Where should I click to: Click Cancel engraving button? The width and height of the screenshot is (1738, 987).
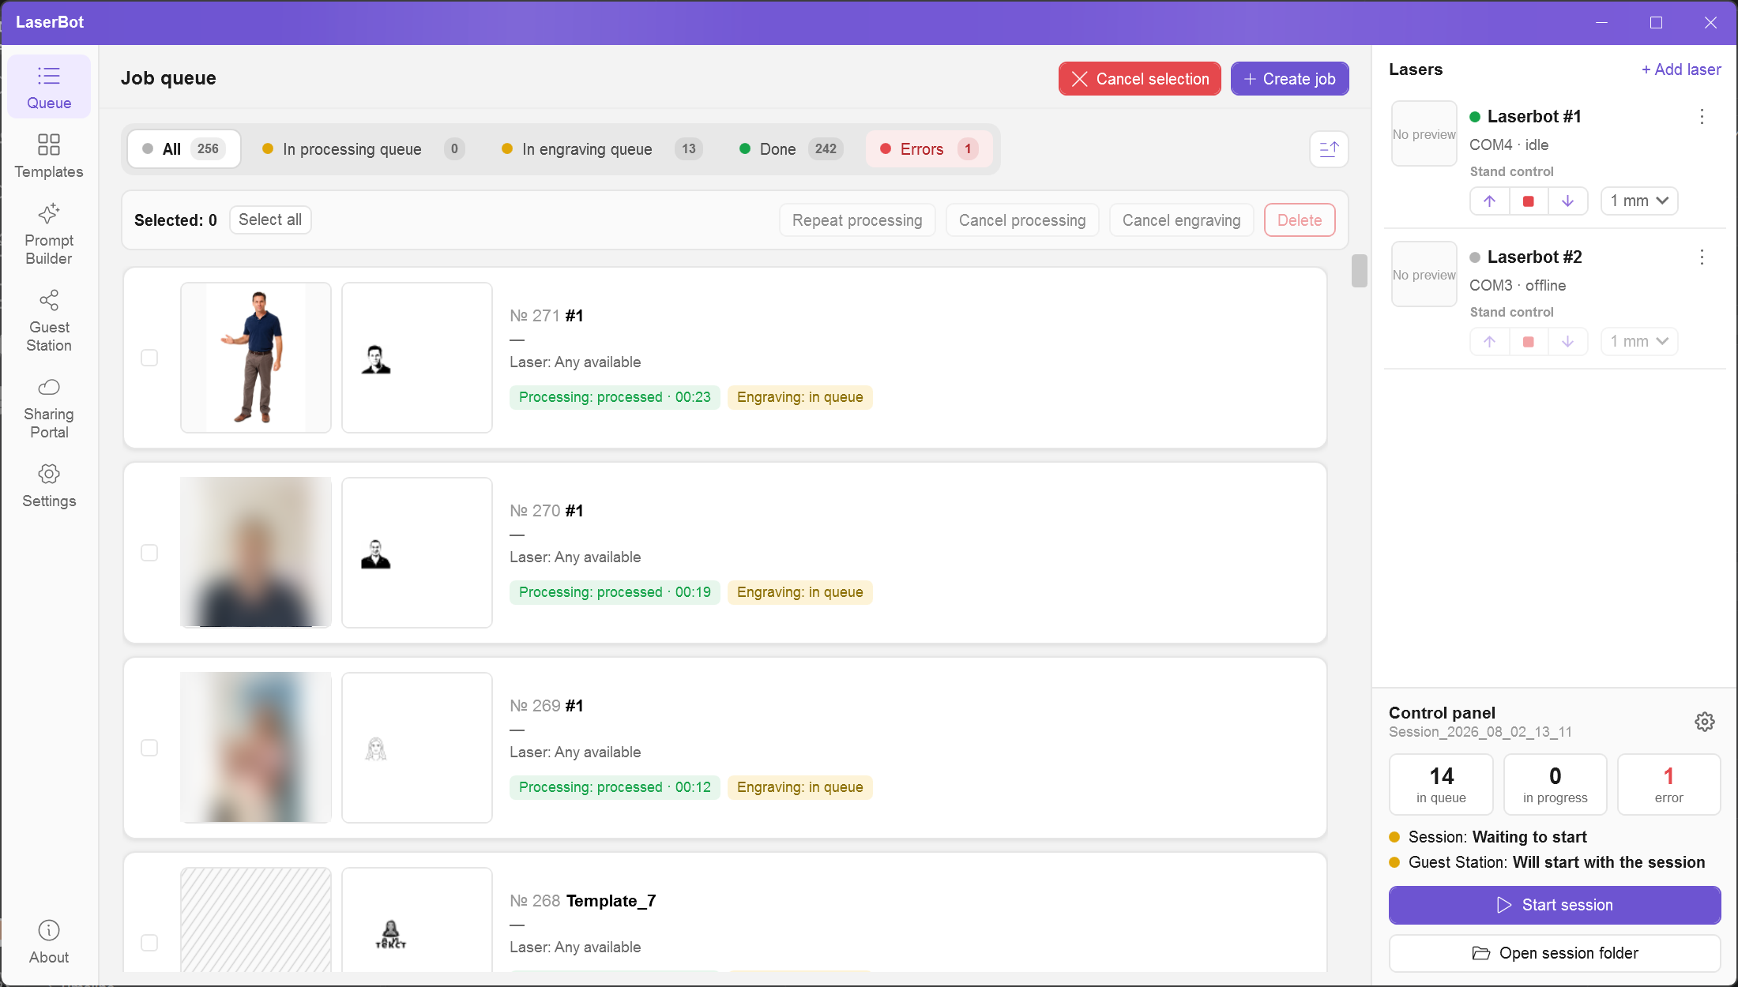[x=1182, y=220]
